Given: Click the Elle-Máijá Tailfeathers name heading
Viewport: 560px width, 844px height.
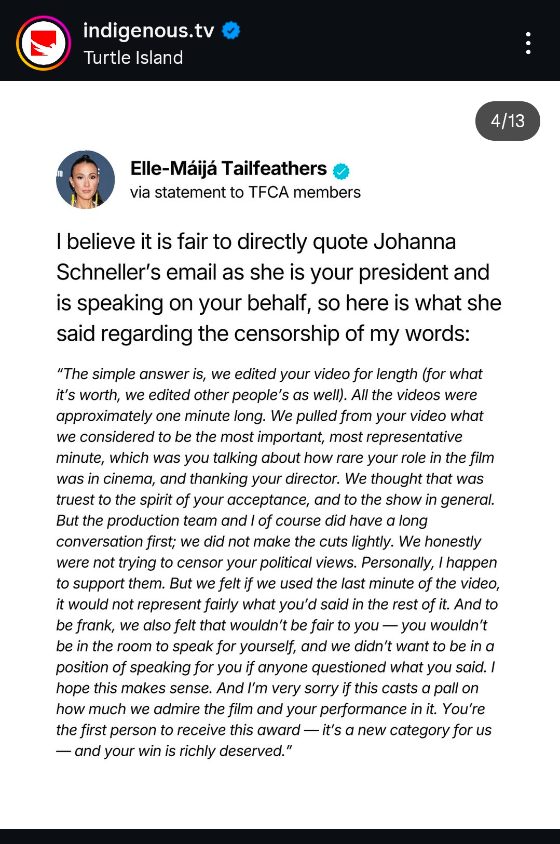Looking at the screenshot, I should [228, 169].
